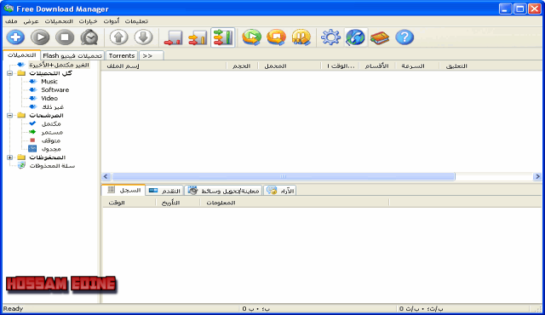Switch to the Torrents tab
This screenshot has width=545, height=315.
click(x=122, y=55)
